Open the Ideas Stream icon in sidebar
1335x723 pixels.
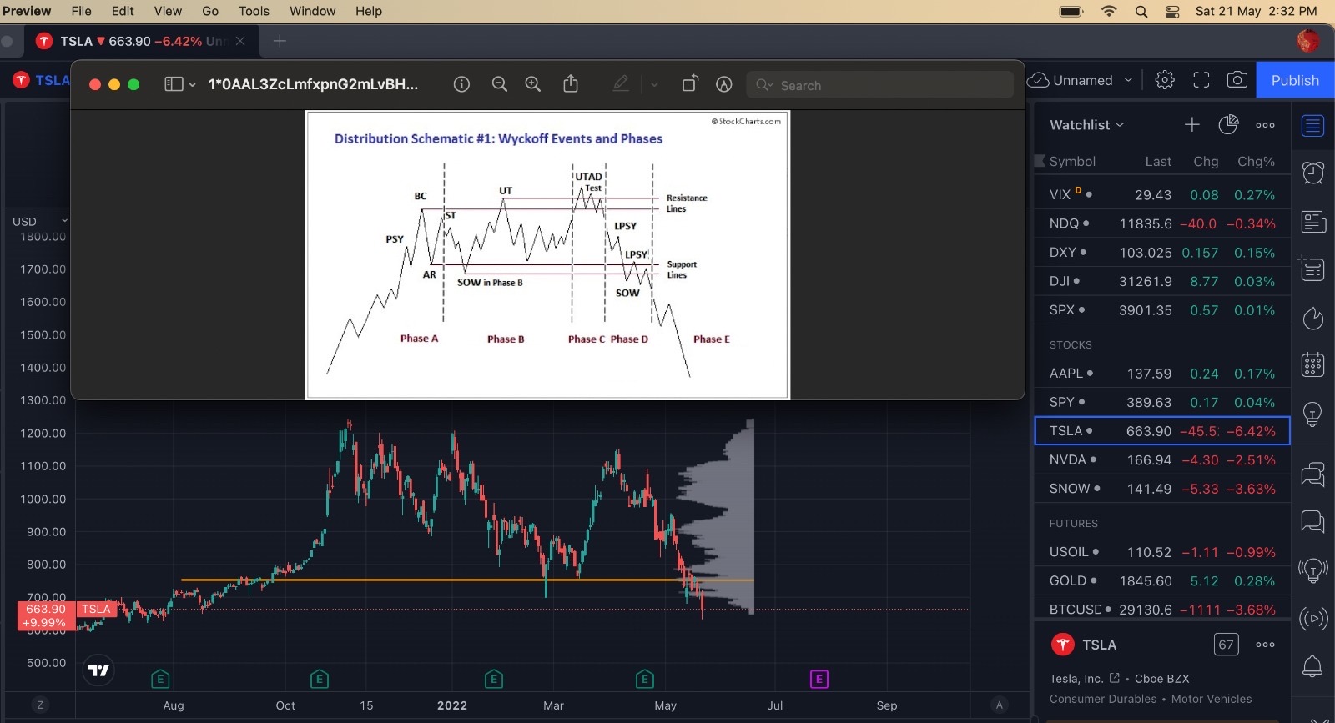pos(1312,571)
